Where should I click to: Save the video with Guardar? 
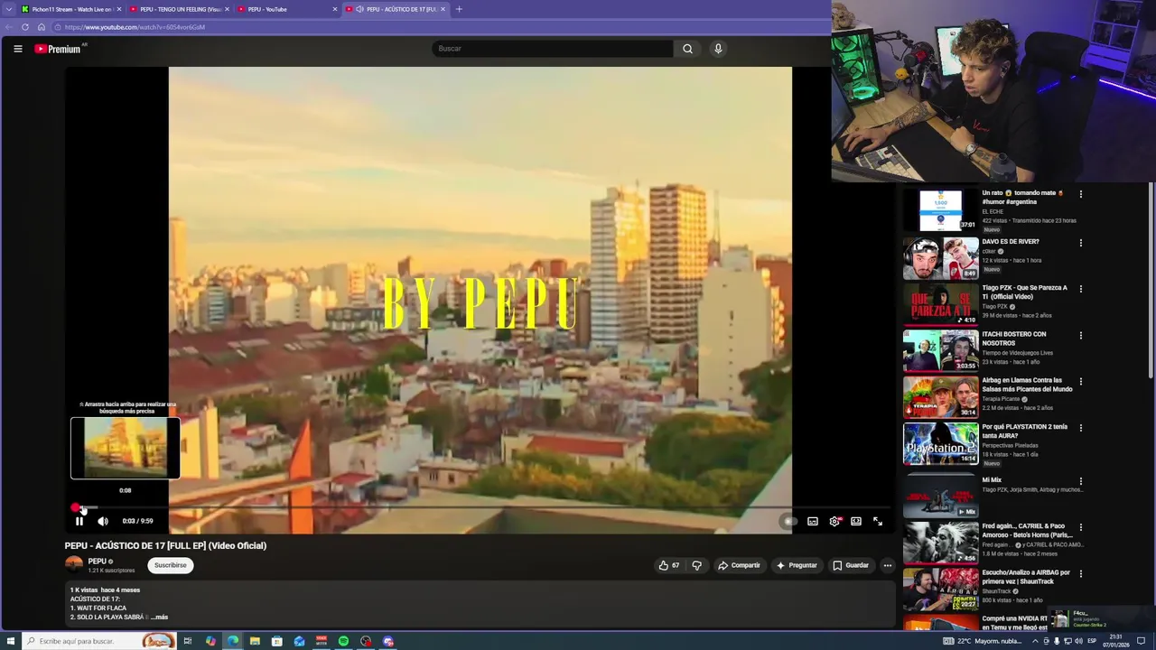coord(851,565)
